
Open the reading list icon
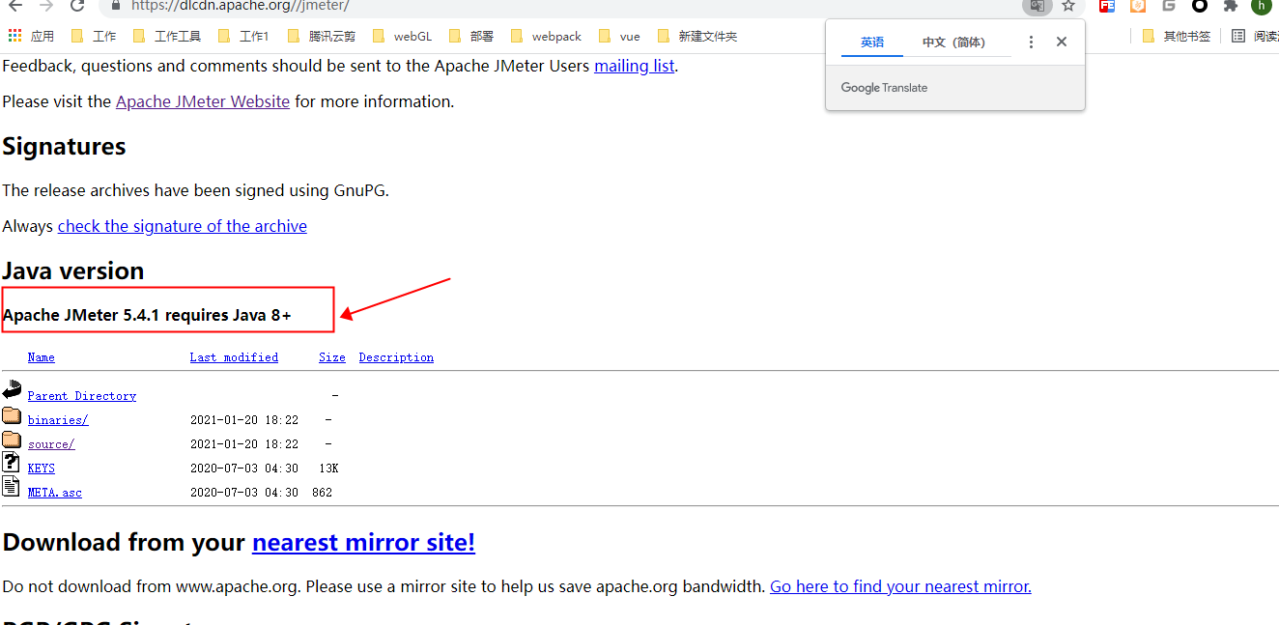pos(1238,35)
